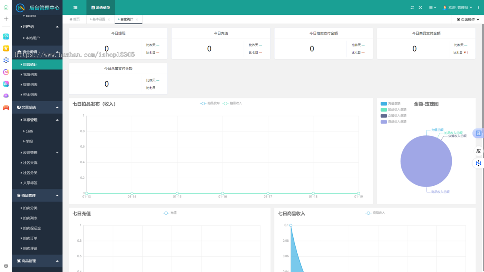The width and height of the screenshot is (484, 272).
Task: Open the vertical three-dots menu
Action: point(479,8)
